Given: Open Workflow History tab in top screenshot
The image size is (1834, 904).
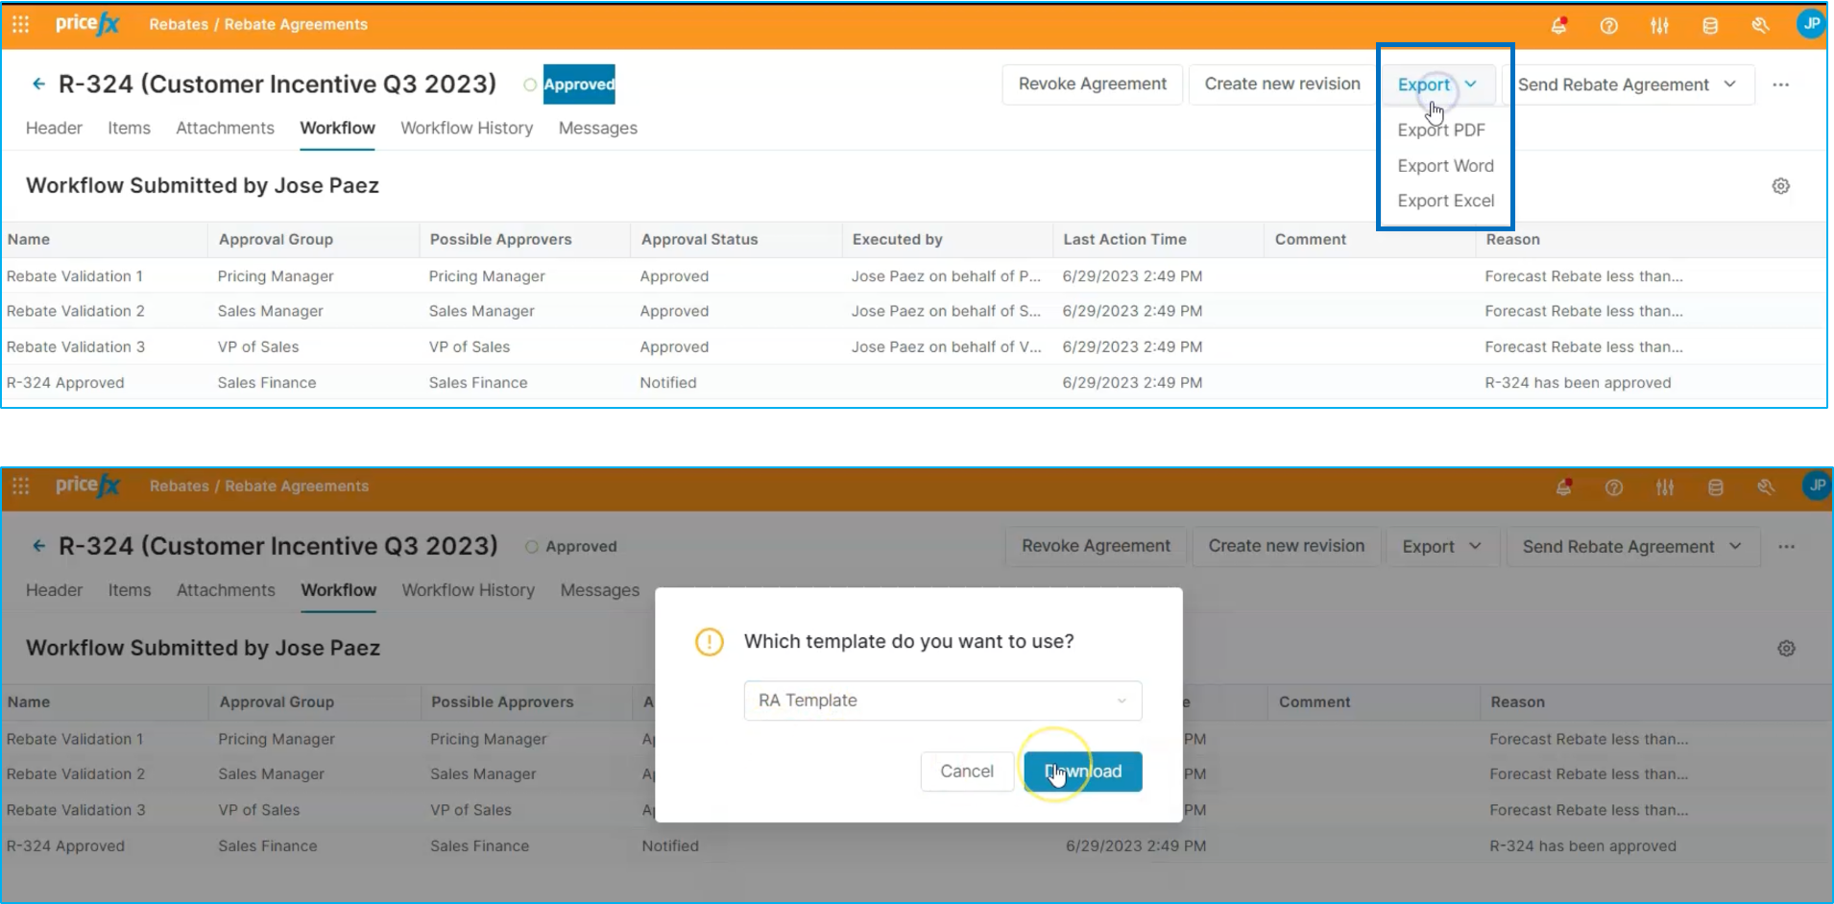Looking at the screenshot, I should [467, 128].
